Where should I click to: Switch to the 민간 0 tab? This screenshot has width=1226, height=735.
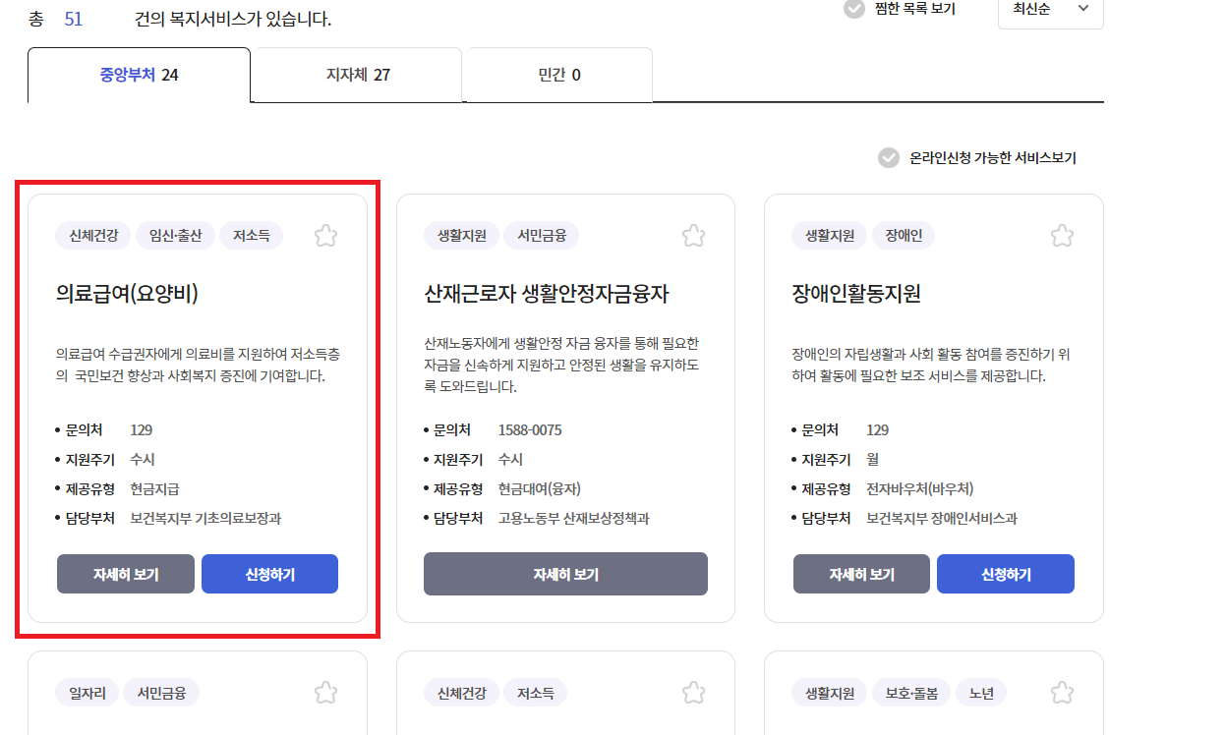pyautogui.click(x=558, y=75)
